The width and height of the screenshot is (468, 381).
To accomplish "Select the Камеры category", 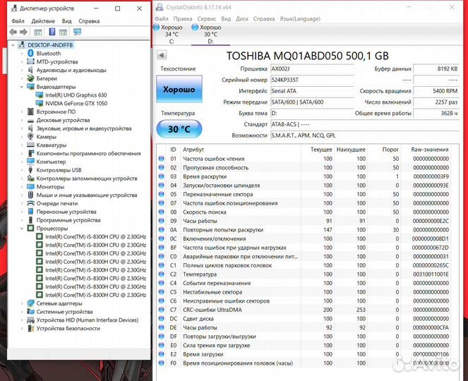I will (x=47, y=137).
